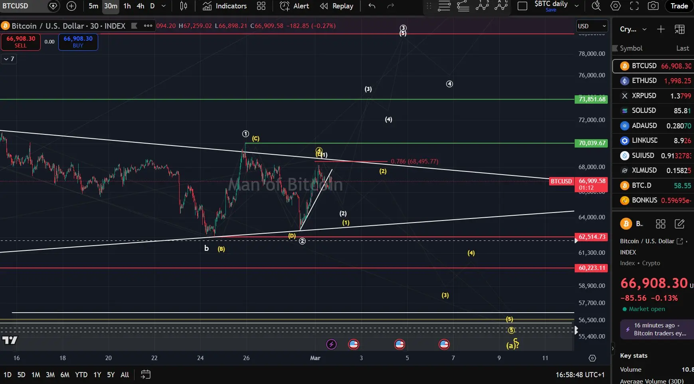Click the lightning news event marker

(331, 344)
